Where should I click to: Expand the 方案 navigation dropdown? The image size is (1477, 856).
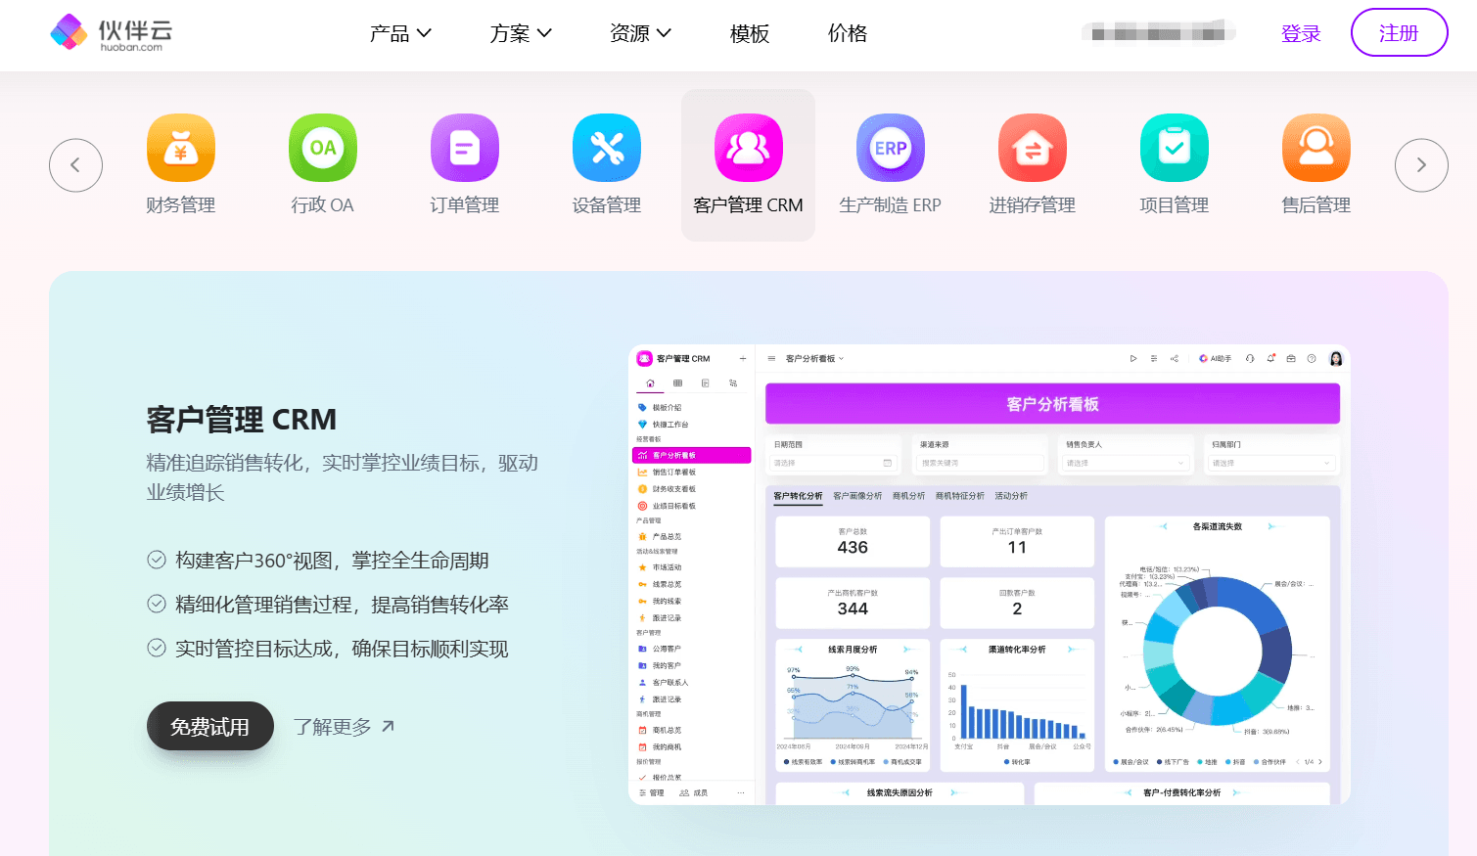pos(521,33)
